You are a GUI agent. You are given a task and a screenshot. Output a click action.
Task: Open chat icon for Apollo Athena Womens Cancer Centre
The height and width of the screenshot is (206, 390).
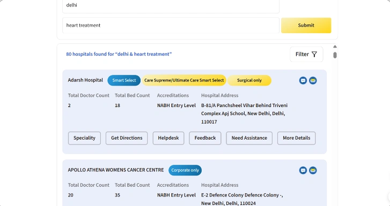[x=303, y=170]
